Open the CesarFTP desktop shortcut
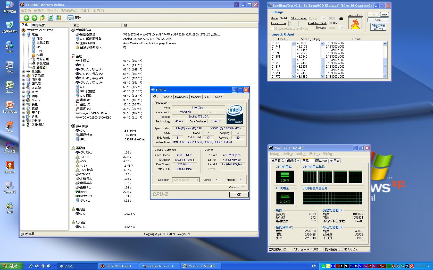433x270 pixels. (x=10, y=147)
